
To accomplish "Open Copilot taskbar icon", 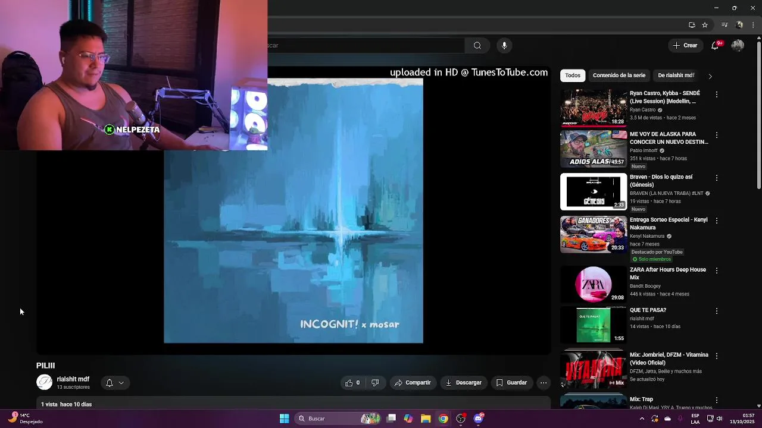I will (408, 418).
